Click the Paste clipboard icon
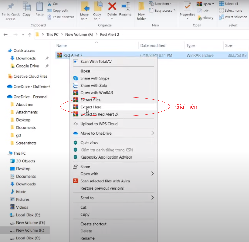Image resolution: width=249 pixels, height=242 pixels. click(x=39, y=6)
